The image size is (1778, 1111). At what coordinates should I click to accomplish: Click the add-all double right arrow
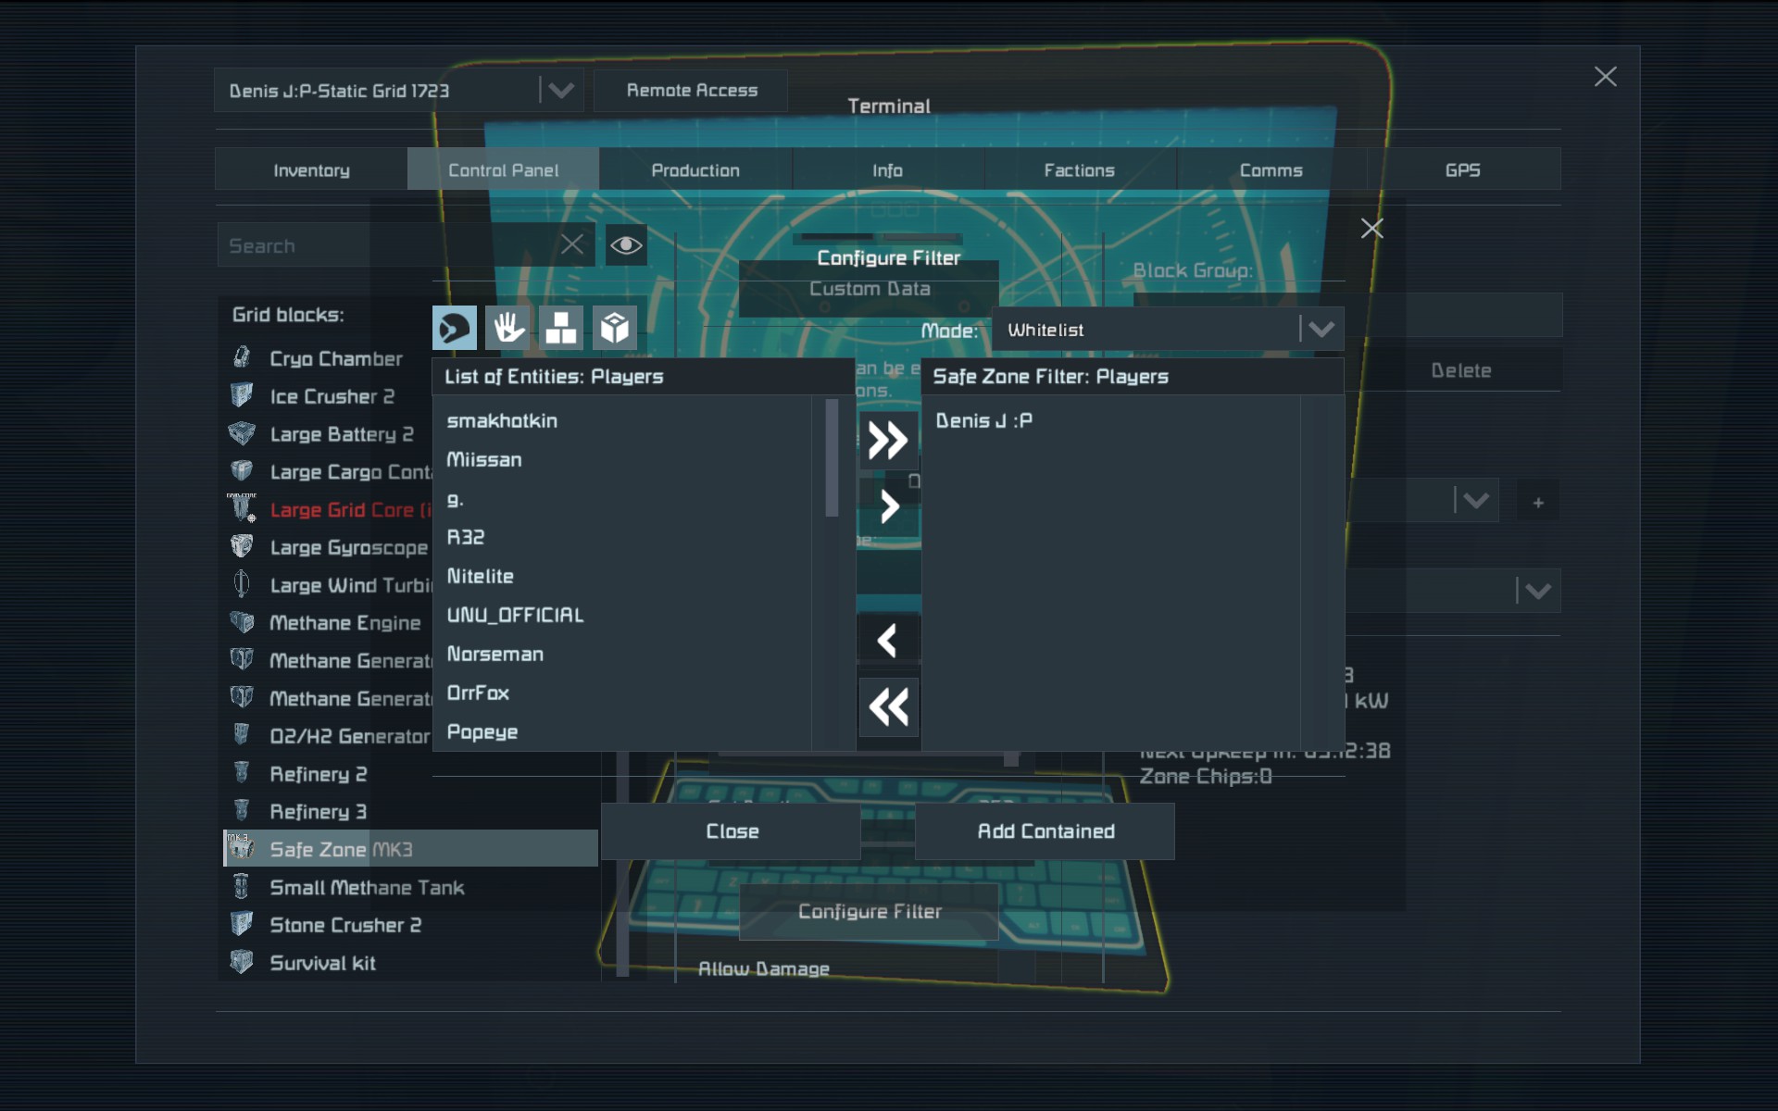tap(888, 441)
